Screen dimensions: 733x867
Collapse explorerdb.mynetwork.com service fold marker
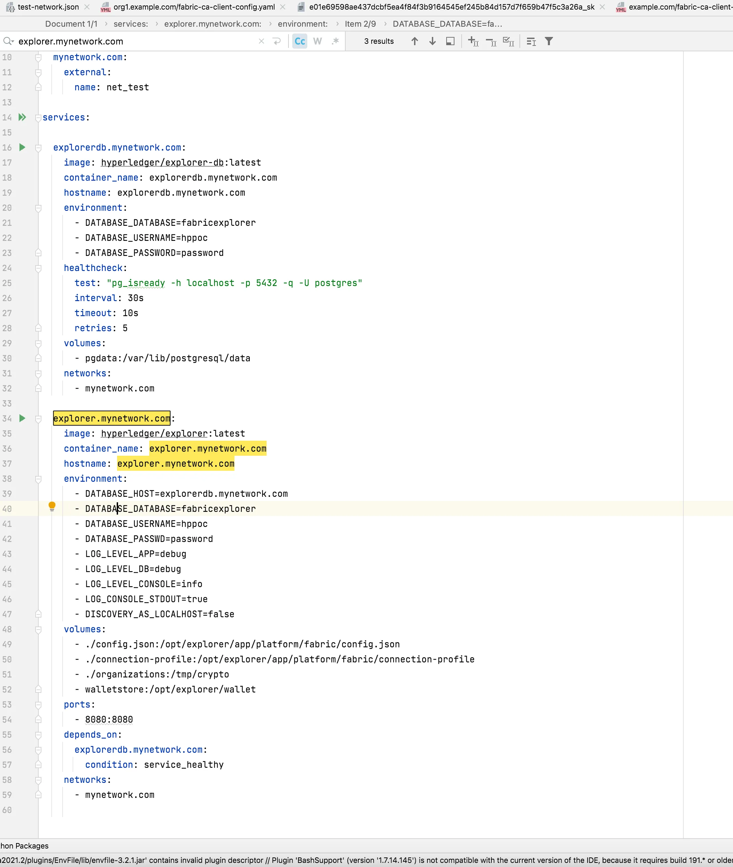point(38,148)
